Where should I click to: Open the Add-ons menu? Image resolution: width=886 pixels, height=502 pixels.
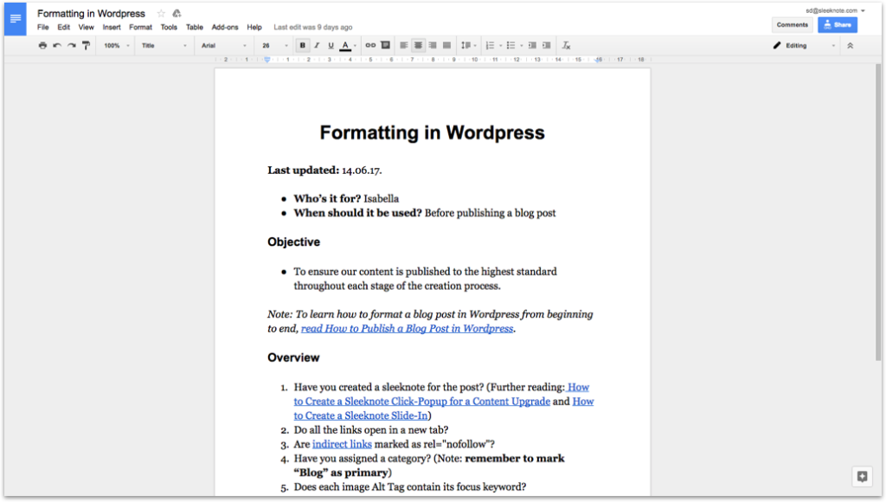pos(225,27)
